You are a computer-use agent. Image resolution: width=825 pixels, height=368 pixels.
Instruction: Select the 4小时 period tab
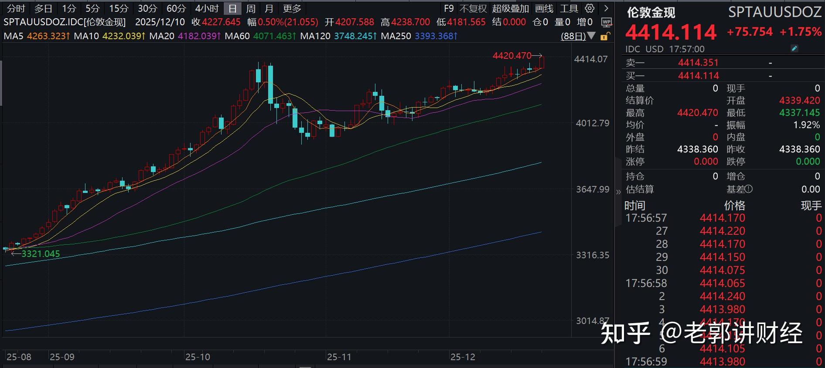tap(207, 8)
